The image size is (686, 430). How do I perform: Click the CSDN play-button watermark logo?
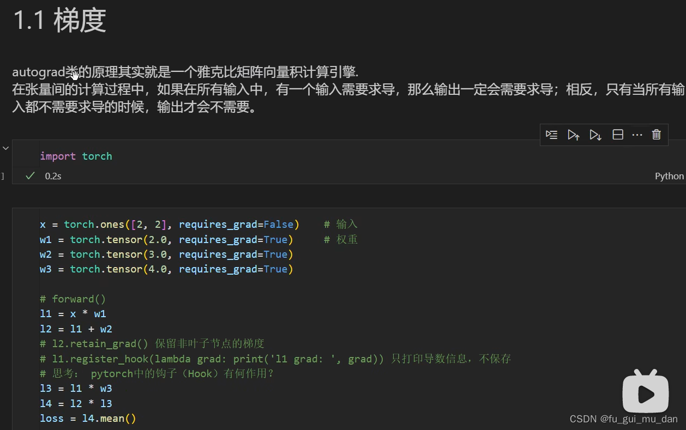645,392
